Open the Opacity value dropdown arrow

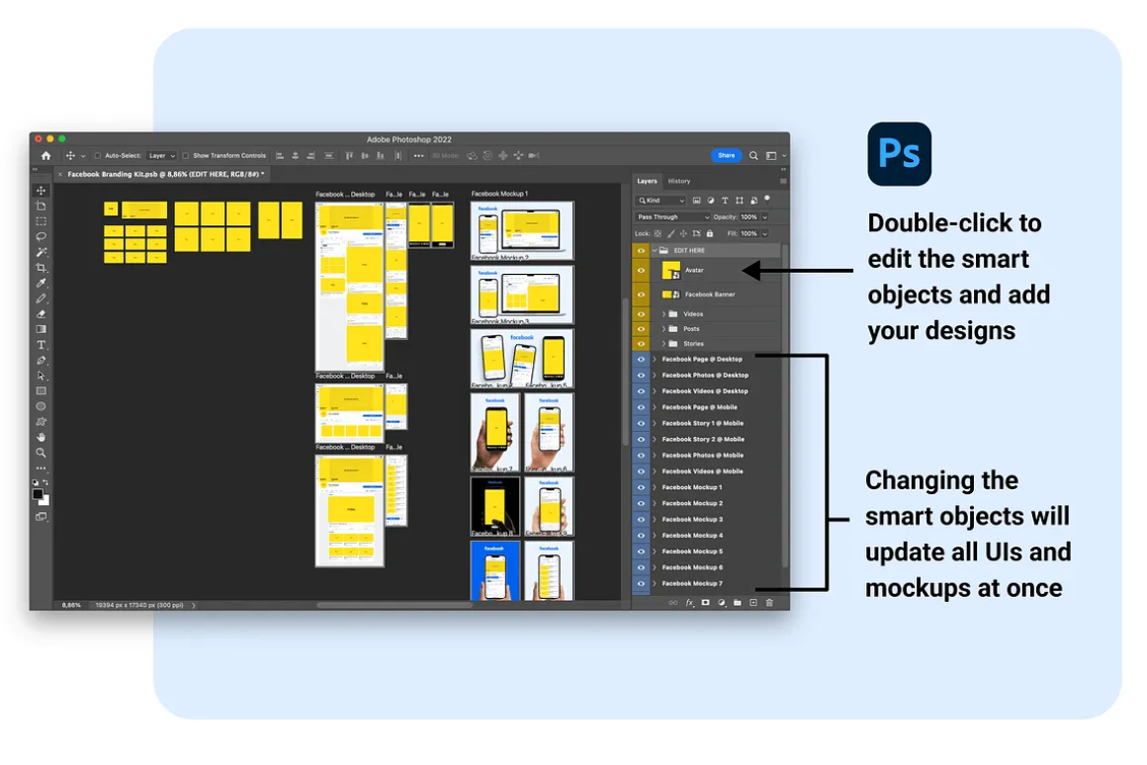(764, 216)
